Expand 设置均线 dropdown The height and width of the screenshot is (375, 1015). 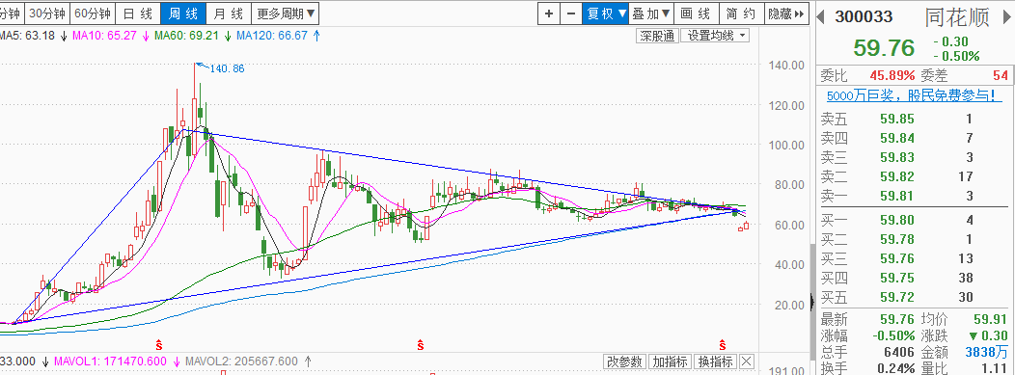[716, 36]
